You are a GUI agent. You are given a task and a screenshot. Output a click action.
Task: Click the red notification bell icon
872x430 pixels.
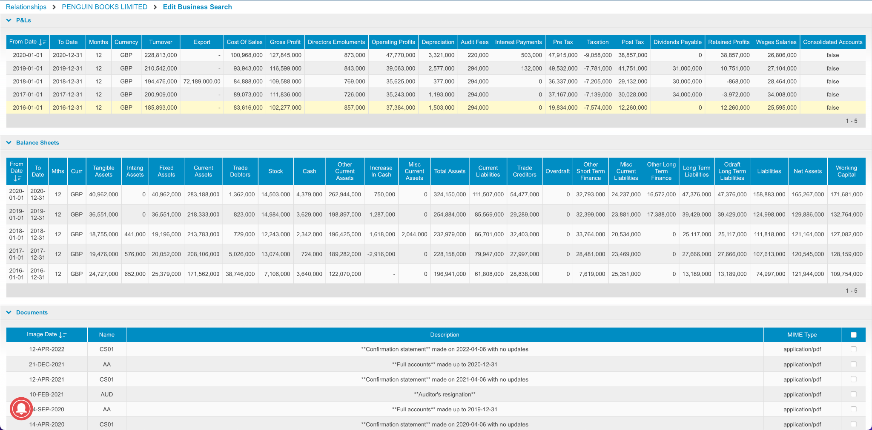[x=21, y=408]
